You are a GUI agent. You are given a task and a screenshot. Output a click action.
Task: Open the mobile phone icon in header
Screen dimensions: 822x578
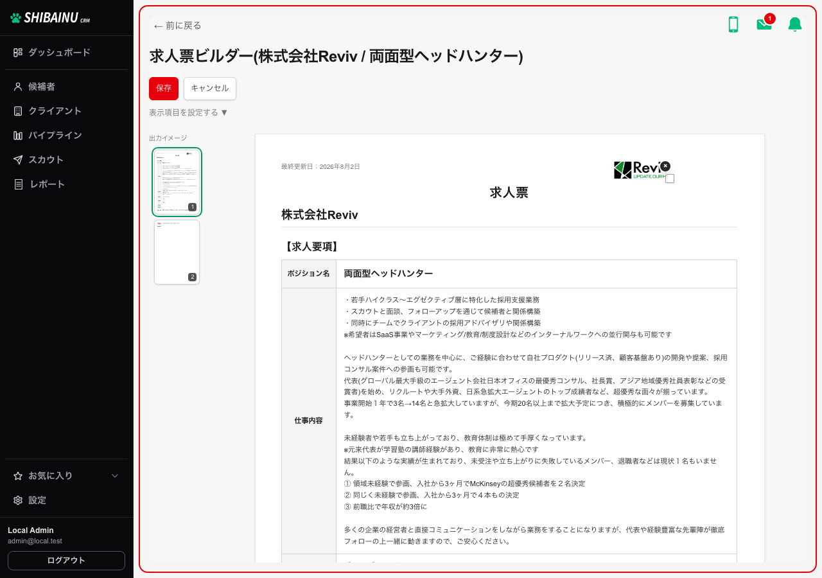(733, 24)
